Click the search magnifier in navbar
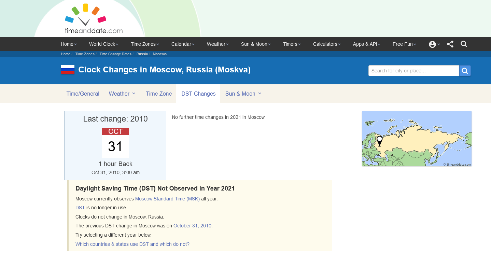The width and height of the screenshot is (491, 267). tap(464, 44)
